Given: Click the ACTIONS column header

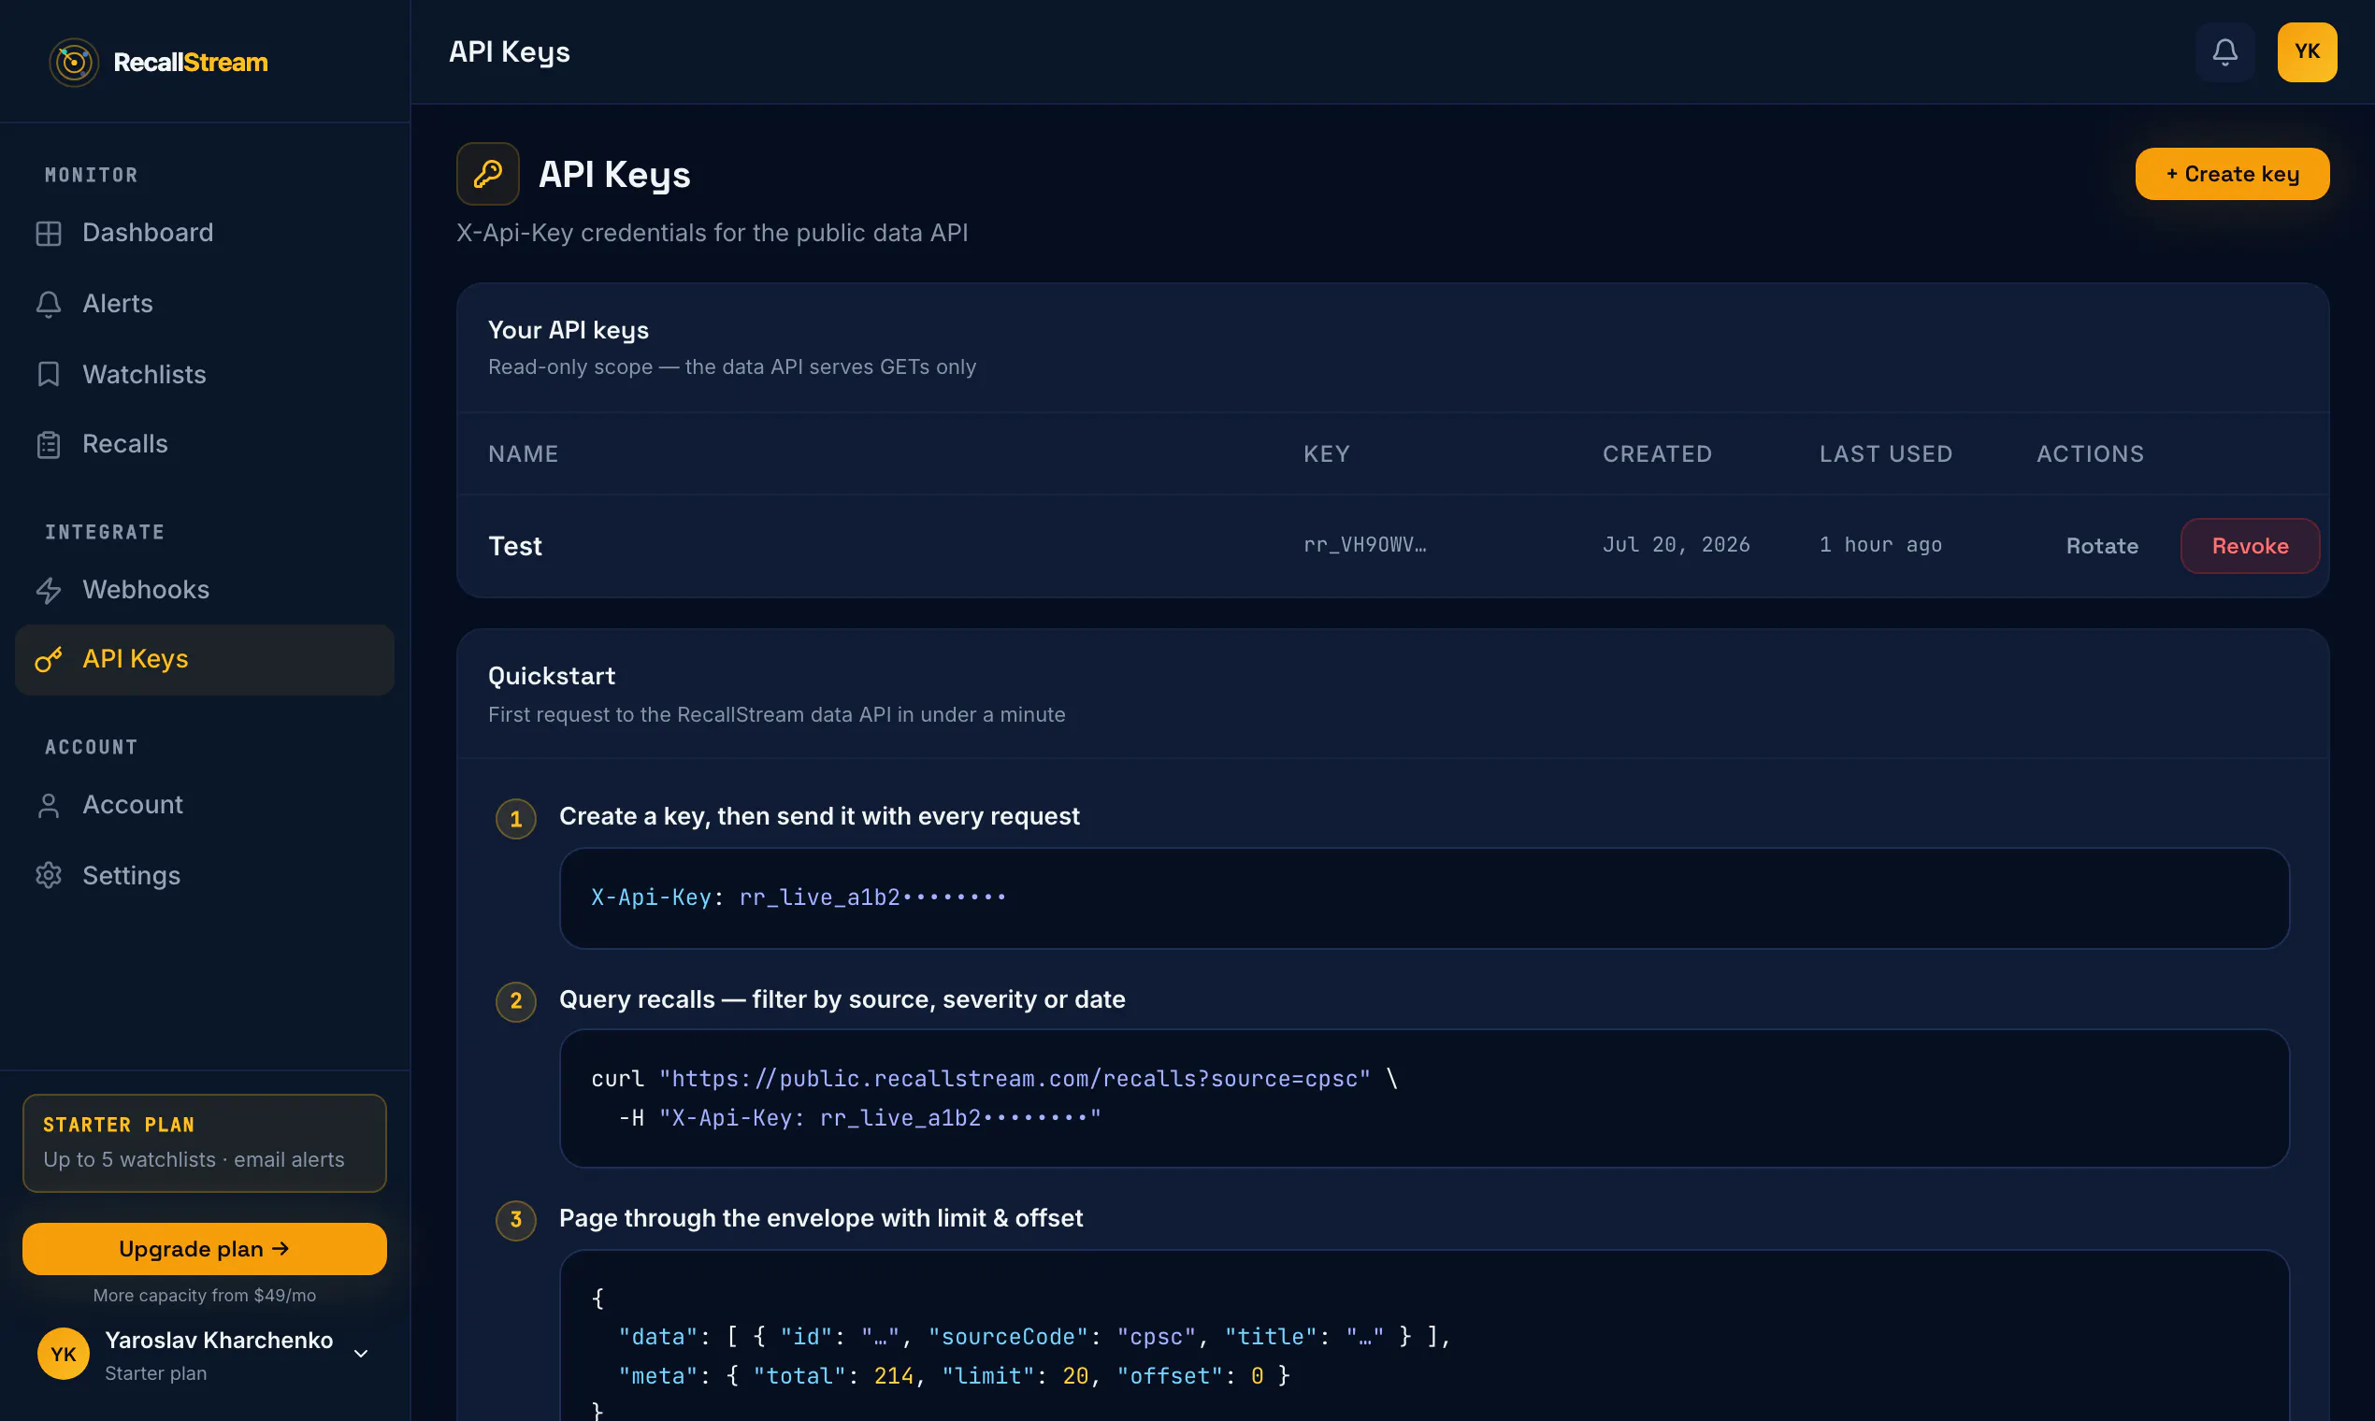Looking at the screenshot, I should click(x=2091, y=453).
